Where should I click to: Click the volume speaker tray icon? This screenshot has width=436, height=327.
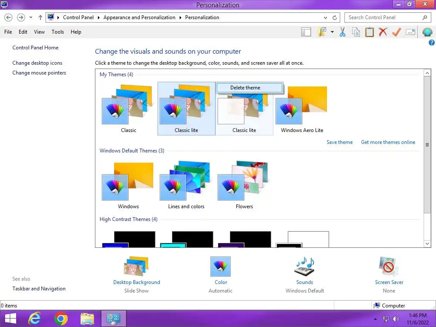pyautogui.click(x=396, y=318)
